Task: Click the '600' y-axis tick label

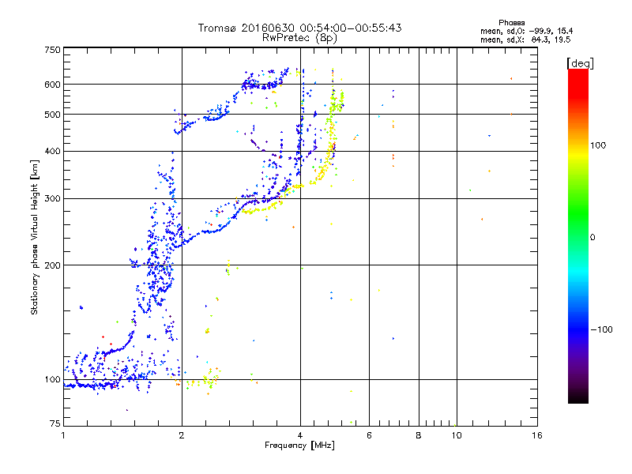Action: coord(52,85)
